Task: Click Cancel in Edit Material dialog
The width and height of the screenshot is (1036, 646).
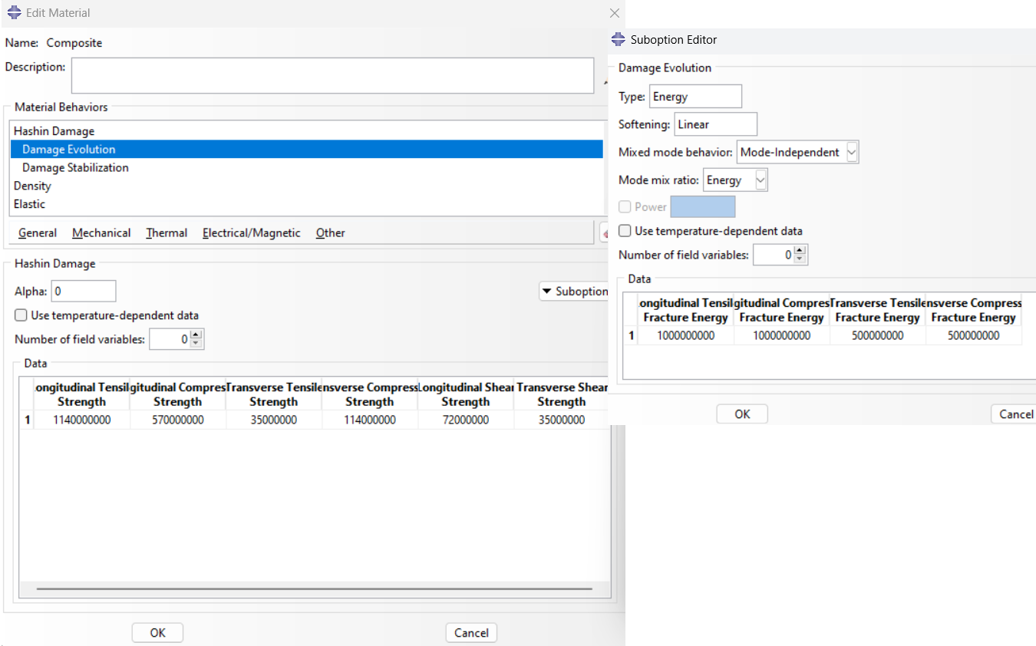Action: (x=471, y=633)
